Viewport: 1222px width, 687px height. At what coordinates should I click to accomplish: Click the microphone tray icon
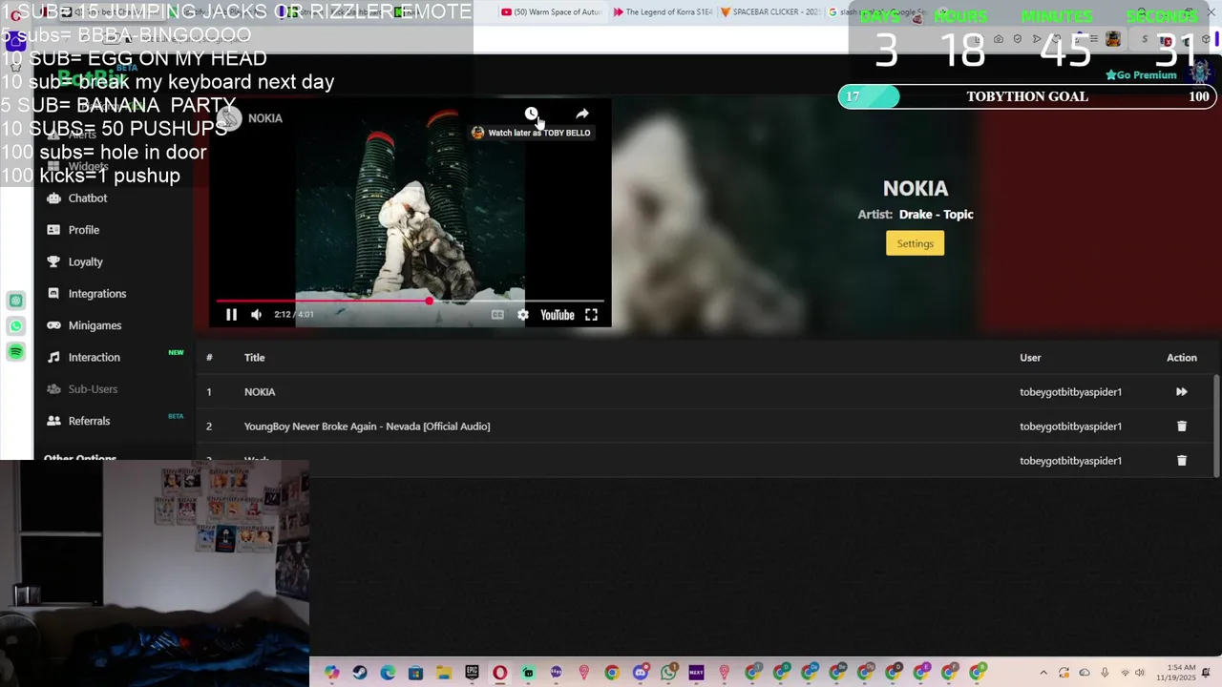1105,673
